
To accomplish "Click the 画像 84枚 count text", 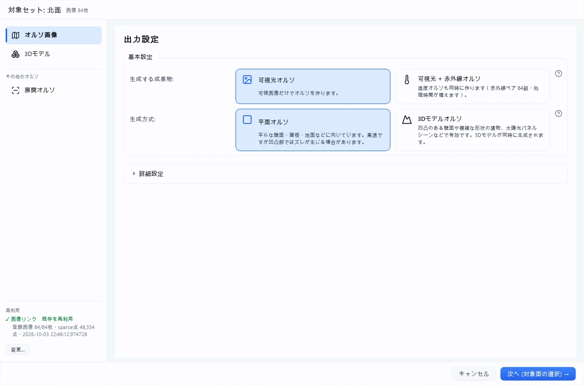I will [x=77, y=10].
